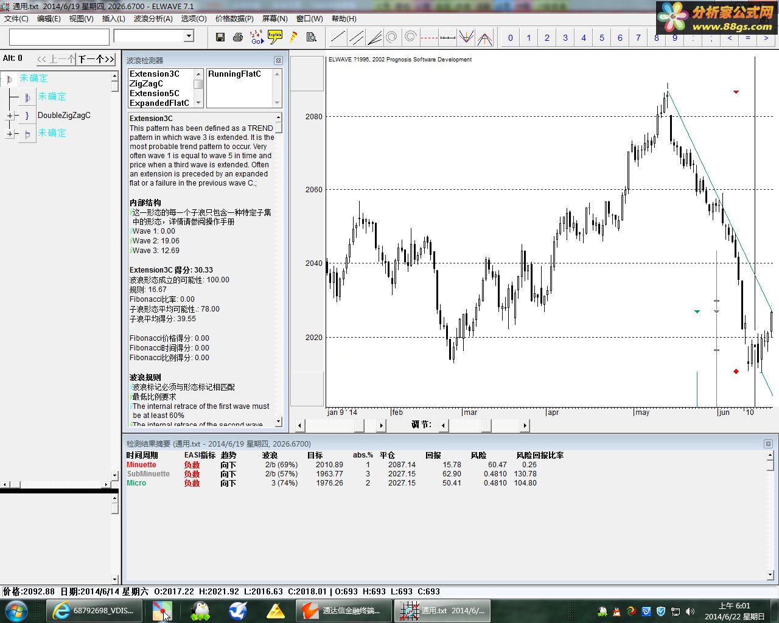779x623 pixels.
Task: Click wave label button 4
Action: pyautogui.click(x=584, y=38)
